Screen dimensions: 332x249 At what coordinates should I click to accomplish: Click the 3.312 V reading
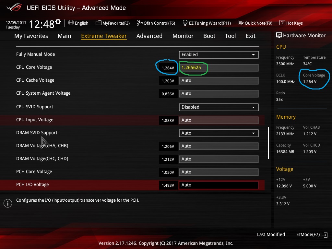tap(283, 204)
